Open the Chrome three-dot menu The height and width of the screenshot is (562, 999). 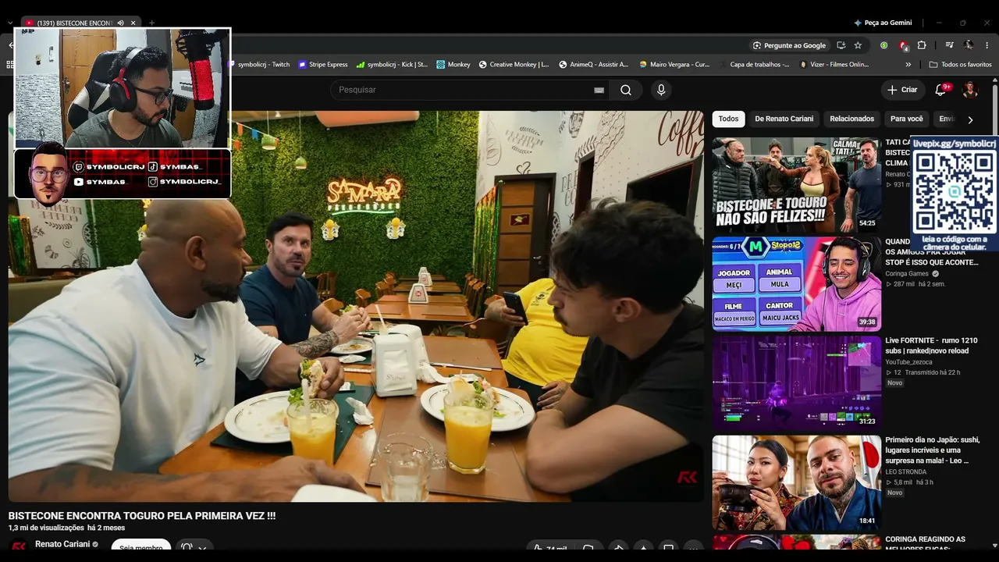987,45
